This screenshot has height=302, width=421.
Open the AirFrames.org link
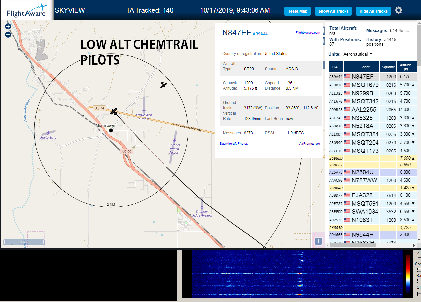pyautogui.click(x=310, y=144)
